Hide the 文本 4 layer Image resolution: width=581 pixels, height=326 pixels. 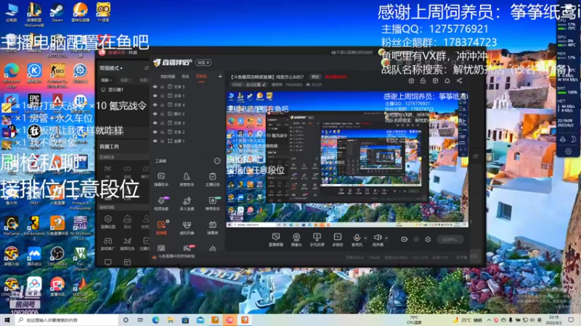coord(155,105)
